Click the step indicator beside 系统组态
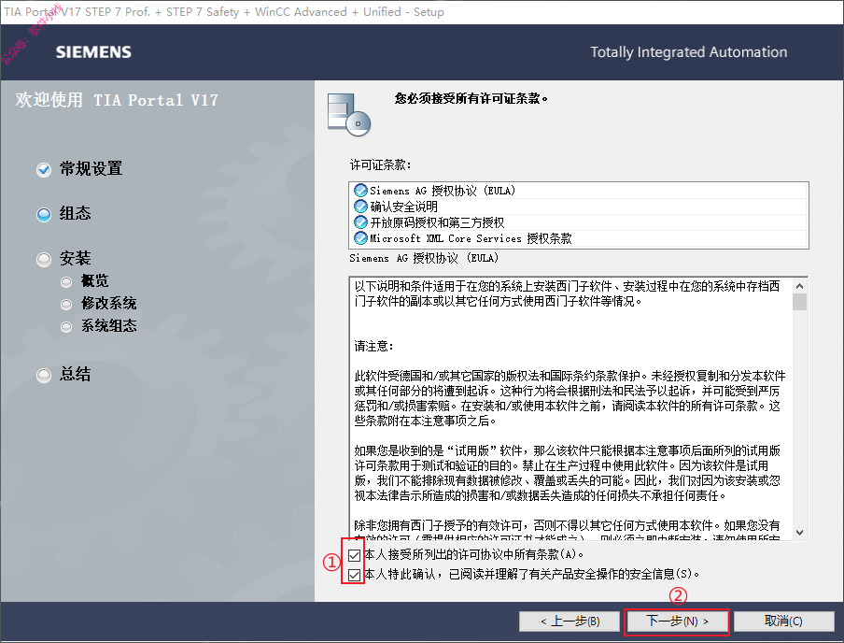Image resolution: width=844 pixels, height=643 pixels. pyautogui.click(x=66, y=326)
